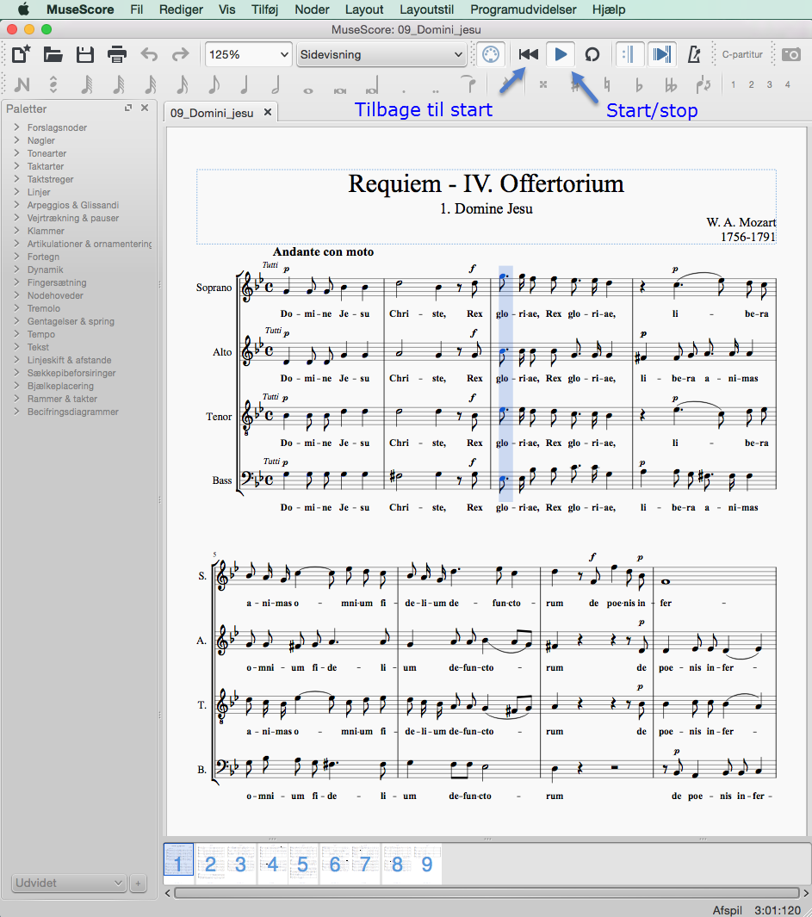Undock the Paletter panel
Screen dimensions: 812x917
click(x=128, y=108)
